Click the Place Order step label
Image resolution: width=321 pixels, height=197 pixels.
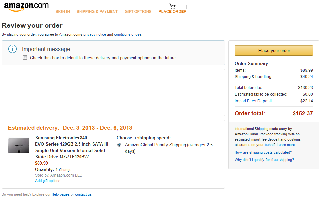point(172,12)
